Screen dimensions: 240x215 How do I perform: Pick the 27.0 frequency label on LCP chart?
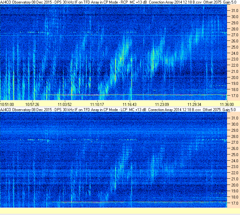point(234,142)
